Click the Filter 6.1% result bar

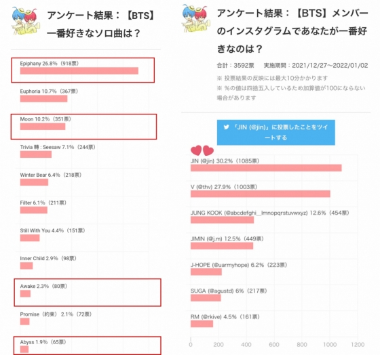[x=34, y=210]
